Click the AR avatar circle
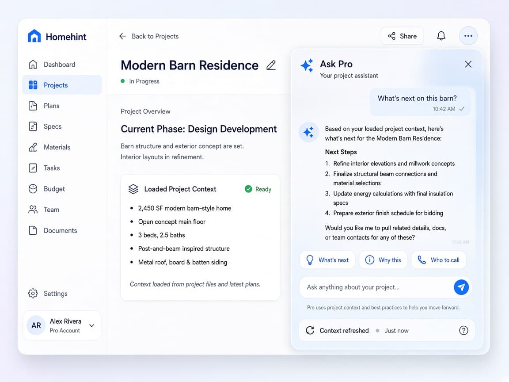 coord(36,325)
